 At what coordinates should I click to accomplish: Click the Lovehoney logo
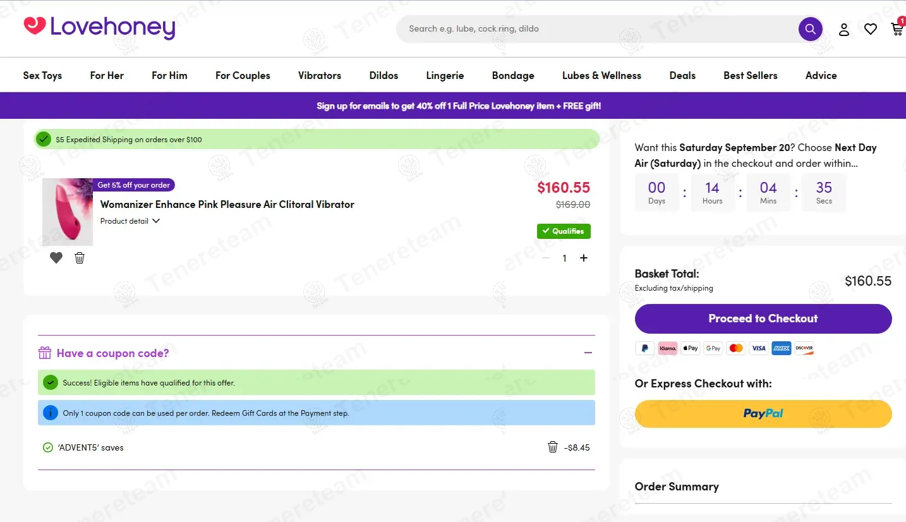(99, 27)
